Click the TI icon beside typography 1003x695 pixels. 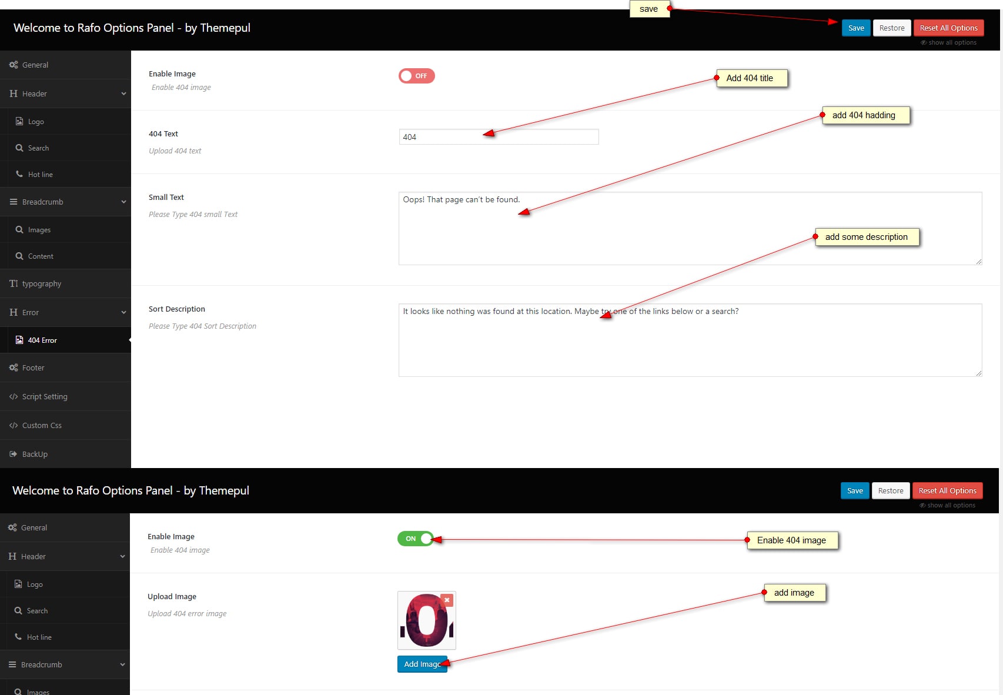coord(14,283)
